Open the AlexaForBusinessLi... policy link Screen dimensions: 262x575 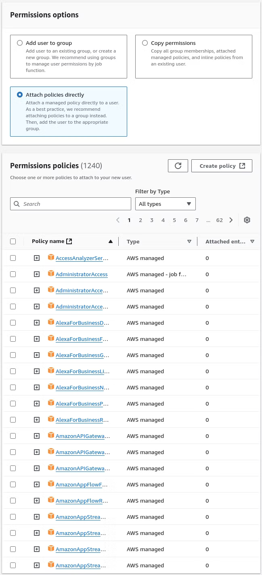(83, 371)
